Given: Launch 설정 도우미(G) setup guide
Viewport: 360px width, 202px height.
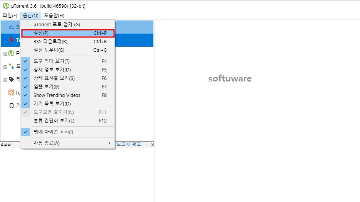Looking at the screenshot, I should click(x=68, y=50).
